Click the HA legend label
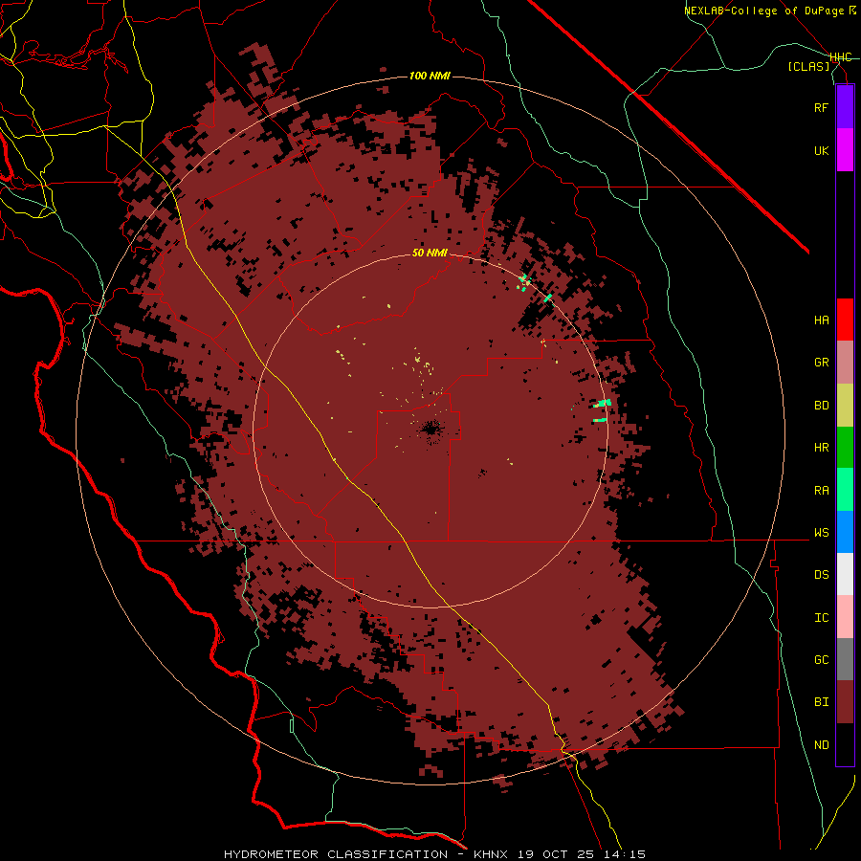This screenshot has height=861, width=861. (x=821, y=320)
